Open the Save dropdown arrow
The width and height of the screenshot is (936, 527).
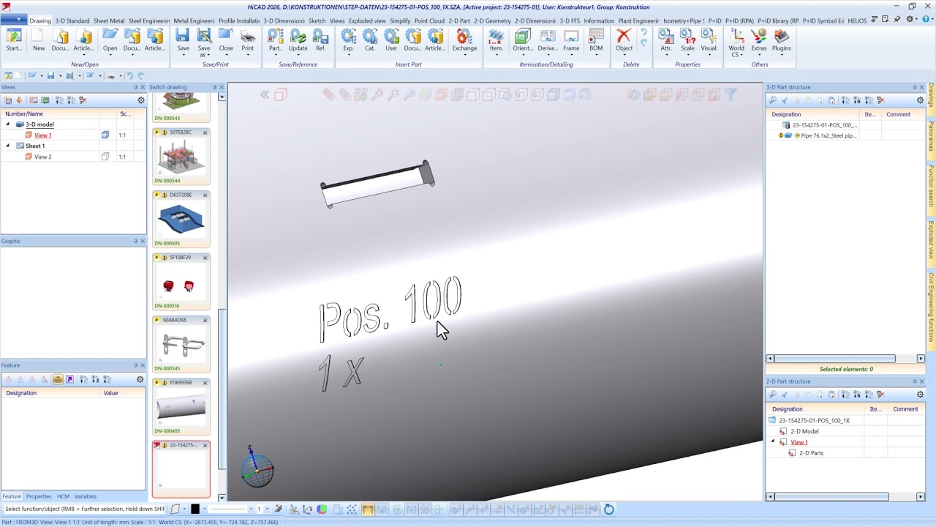point(183,55)
